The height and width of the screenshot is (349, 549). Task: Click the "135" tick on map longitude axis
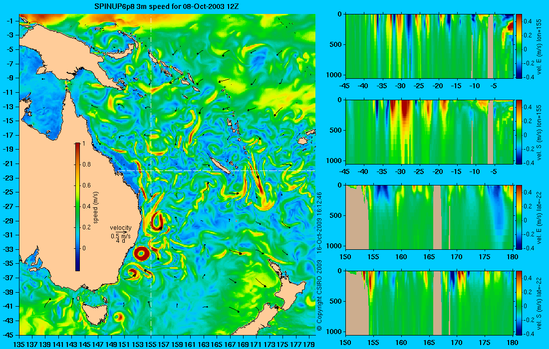tap(18, 344)
